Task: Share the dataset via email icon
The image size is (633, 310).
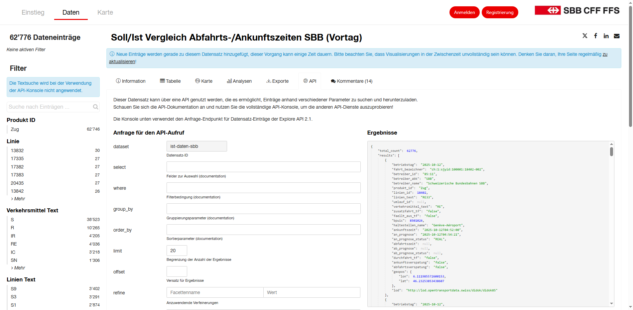Action: tap(617, 36)
